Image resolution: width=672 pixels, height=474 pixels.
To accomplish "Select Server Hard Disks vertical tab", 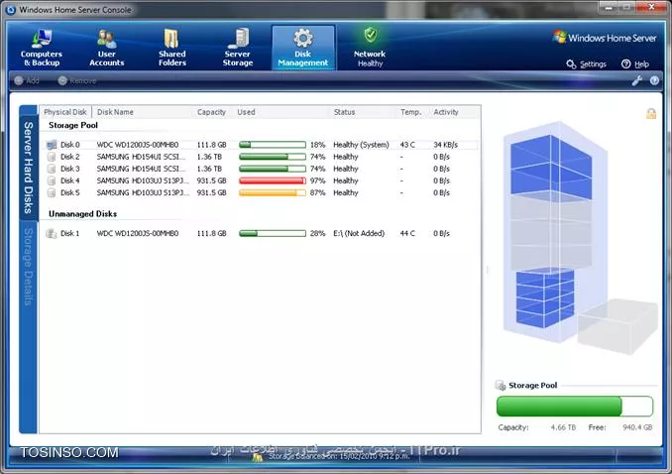I will coord(29,168).
